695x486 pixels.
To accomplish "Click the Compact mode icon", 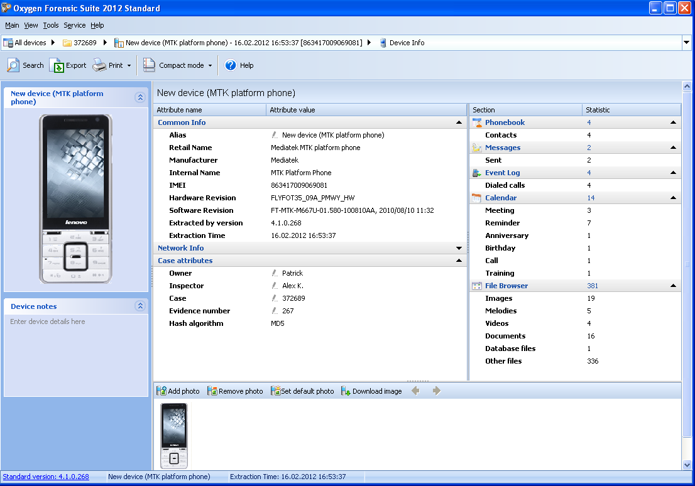I will [x=149, y=65].
